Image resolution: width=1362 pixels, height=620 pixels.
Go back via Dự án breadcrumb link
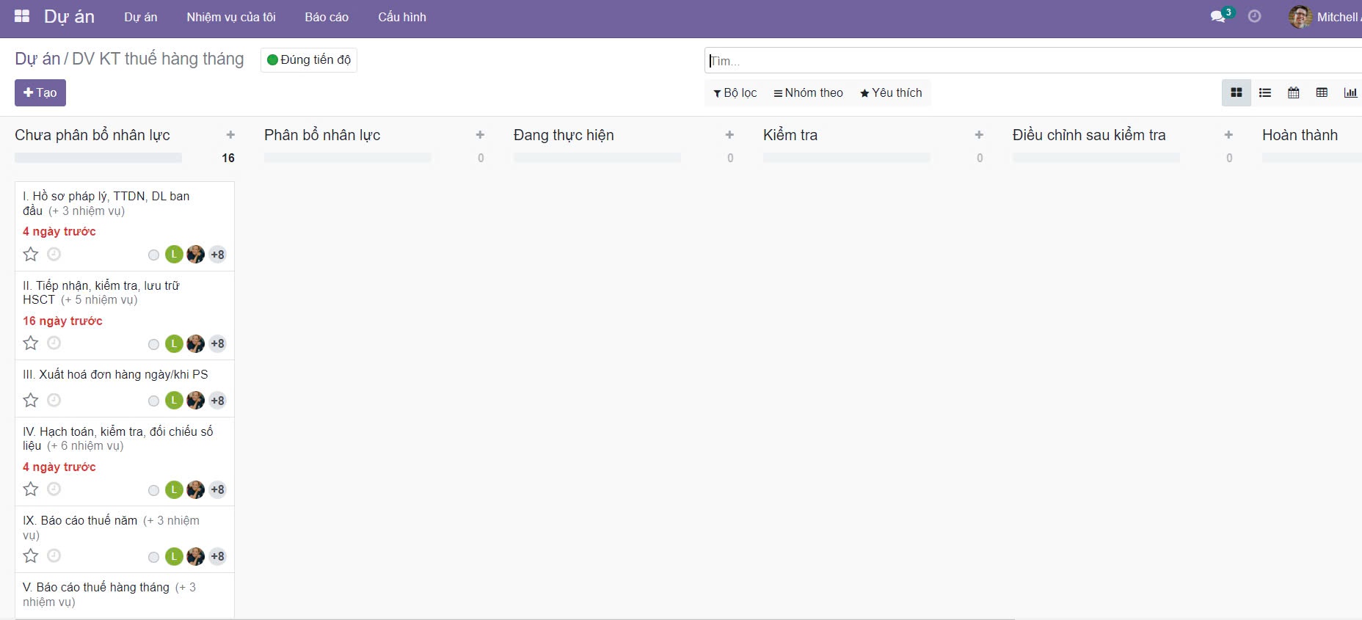pos(37,59)
